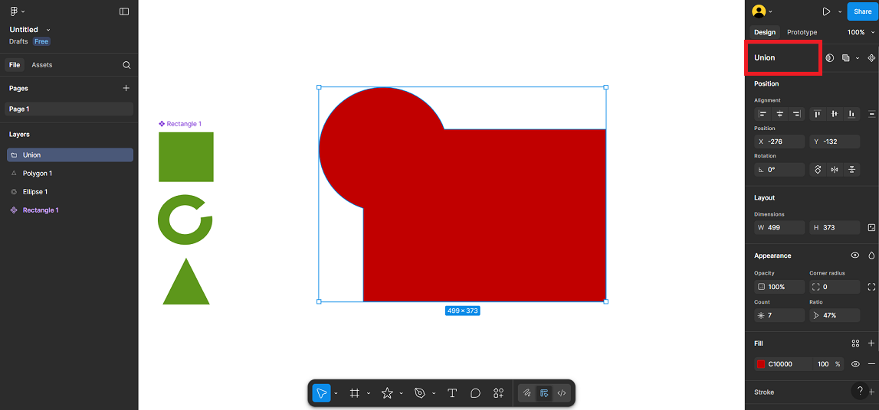Screen dimensions: 879x410
Task: Open the shape tools chevron
Action: tap(402, 393)
